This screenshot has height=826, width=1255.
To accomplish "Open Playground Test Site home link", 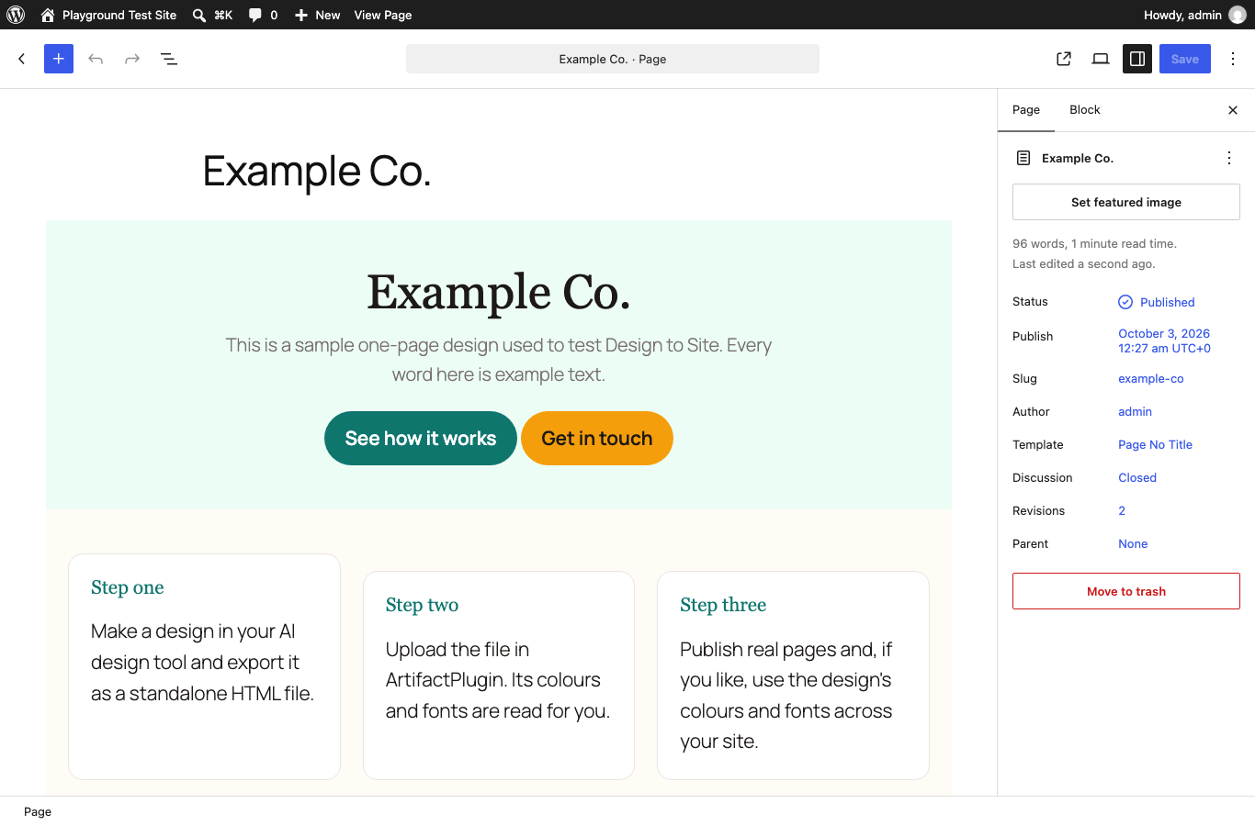I will (108, 15).
